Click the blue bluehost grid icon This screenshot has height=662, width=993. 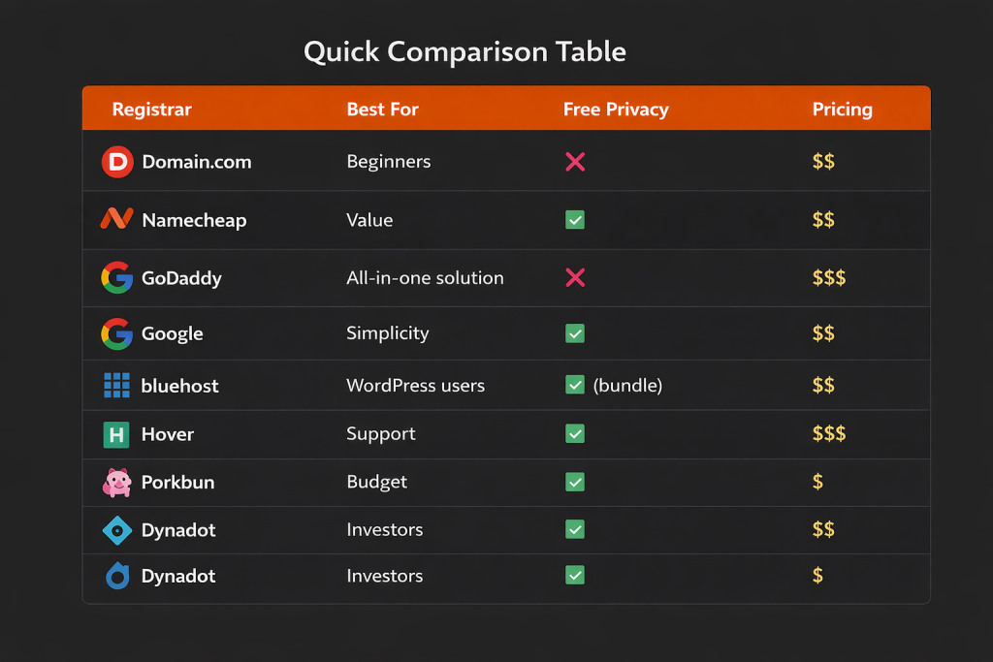click(116, 386)
